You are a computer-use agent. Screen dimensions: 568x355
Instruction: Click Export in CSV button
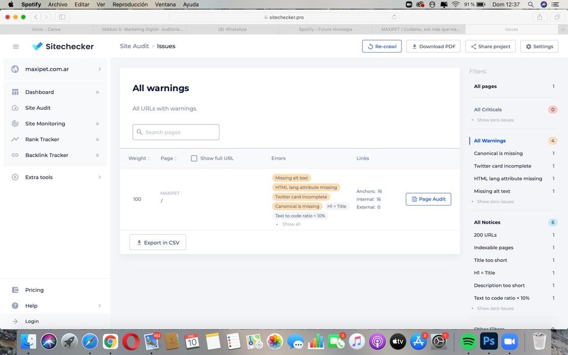tap(158, 243)
